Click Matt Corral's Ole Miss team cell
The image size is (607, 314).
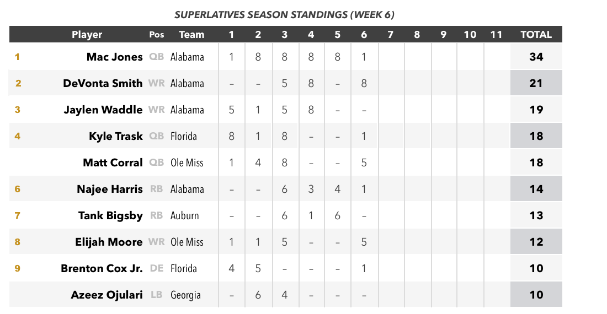pyautogui.click(x=187, y=163)
